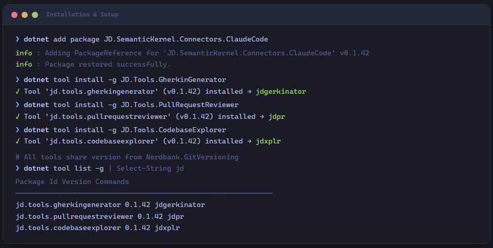The height and width of the screenshot is (248, 493).
Task: Click the green maximize window dot
Action: click(35, 15)
